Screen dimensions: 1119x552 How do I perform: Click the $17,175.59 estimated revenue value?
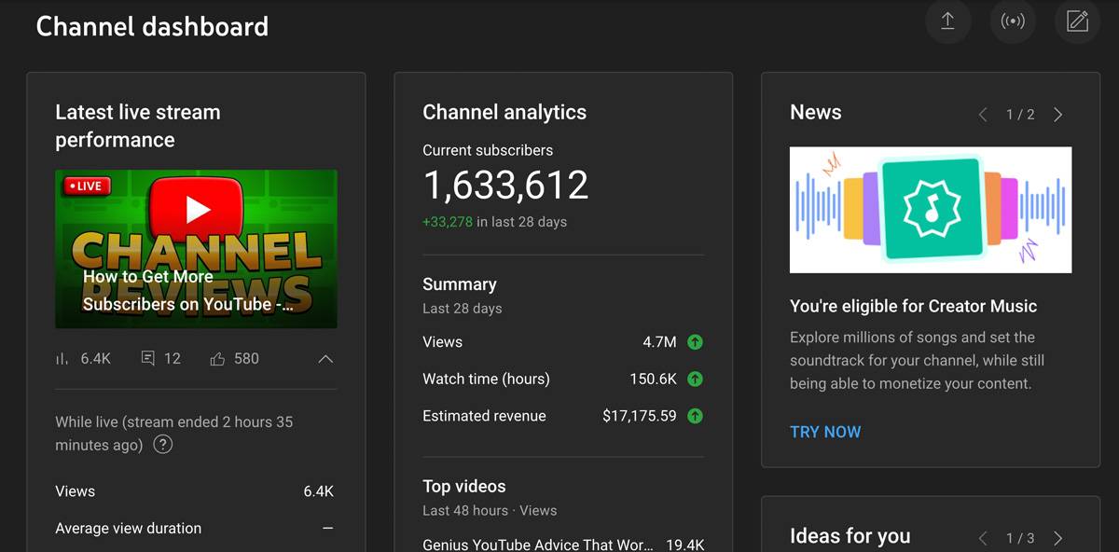click(640, 416)
